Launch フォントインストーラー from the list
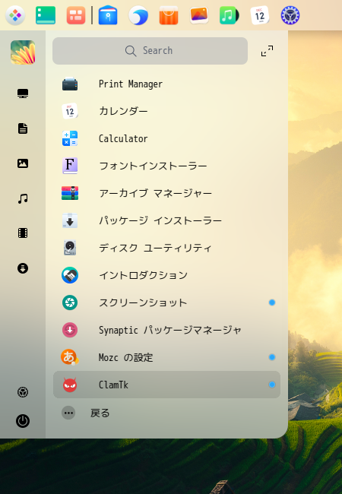This screenshot has width=342, height=494. [x=166, y=166]
